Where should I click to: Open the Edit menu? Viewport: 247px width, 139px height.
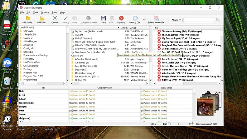click(28, 13)
